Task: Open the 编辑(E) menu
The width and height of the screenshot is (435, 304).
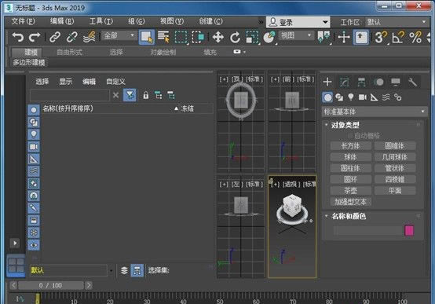Action: [62, 21]
